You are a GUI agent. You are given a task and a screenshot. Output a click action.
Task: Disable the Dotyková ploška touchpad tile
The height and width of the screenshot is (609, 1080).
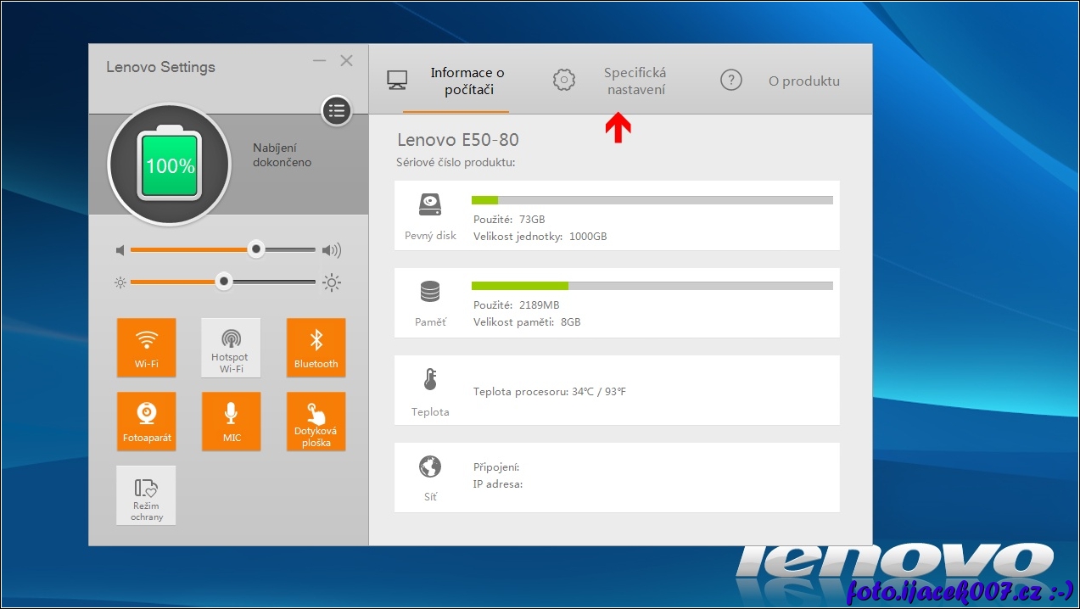(316, 421)
